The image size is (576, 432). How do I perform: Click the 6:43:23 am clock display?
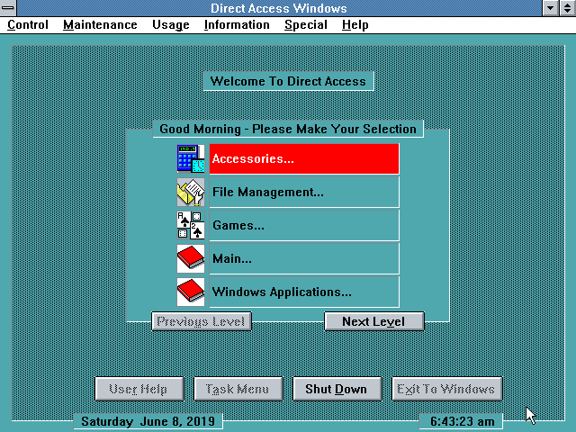pyautogui.click(x=462, y=421)
